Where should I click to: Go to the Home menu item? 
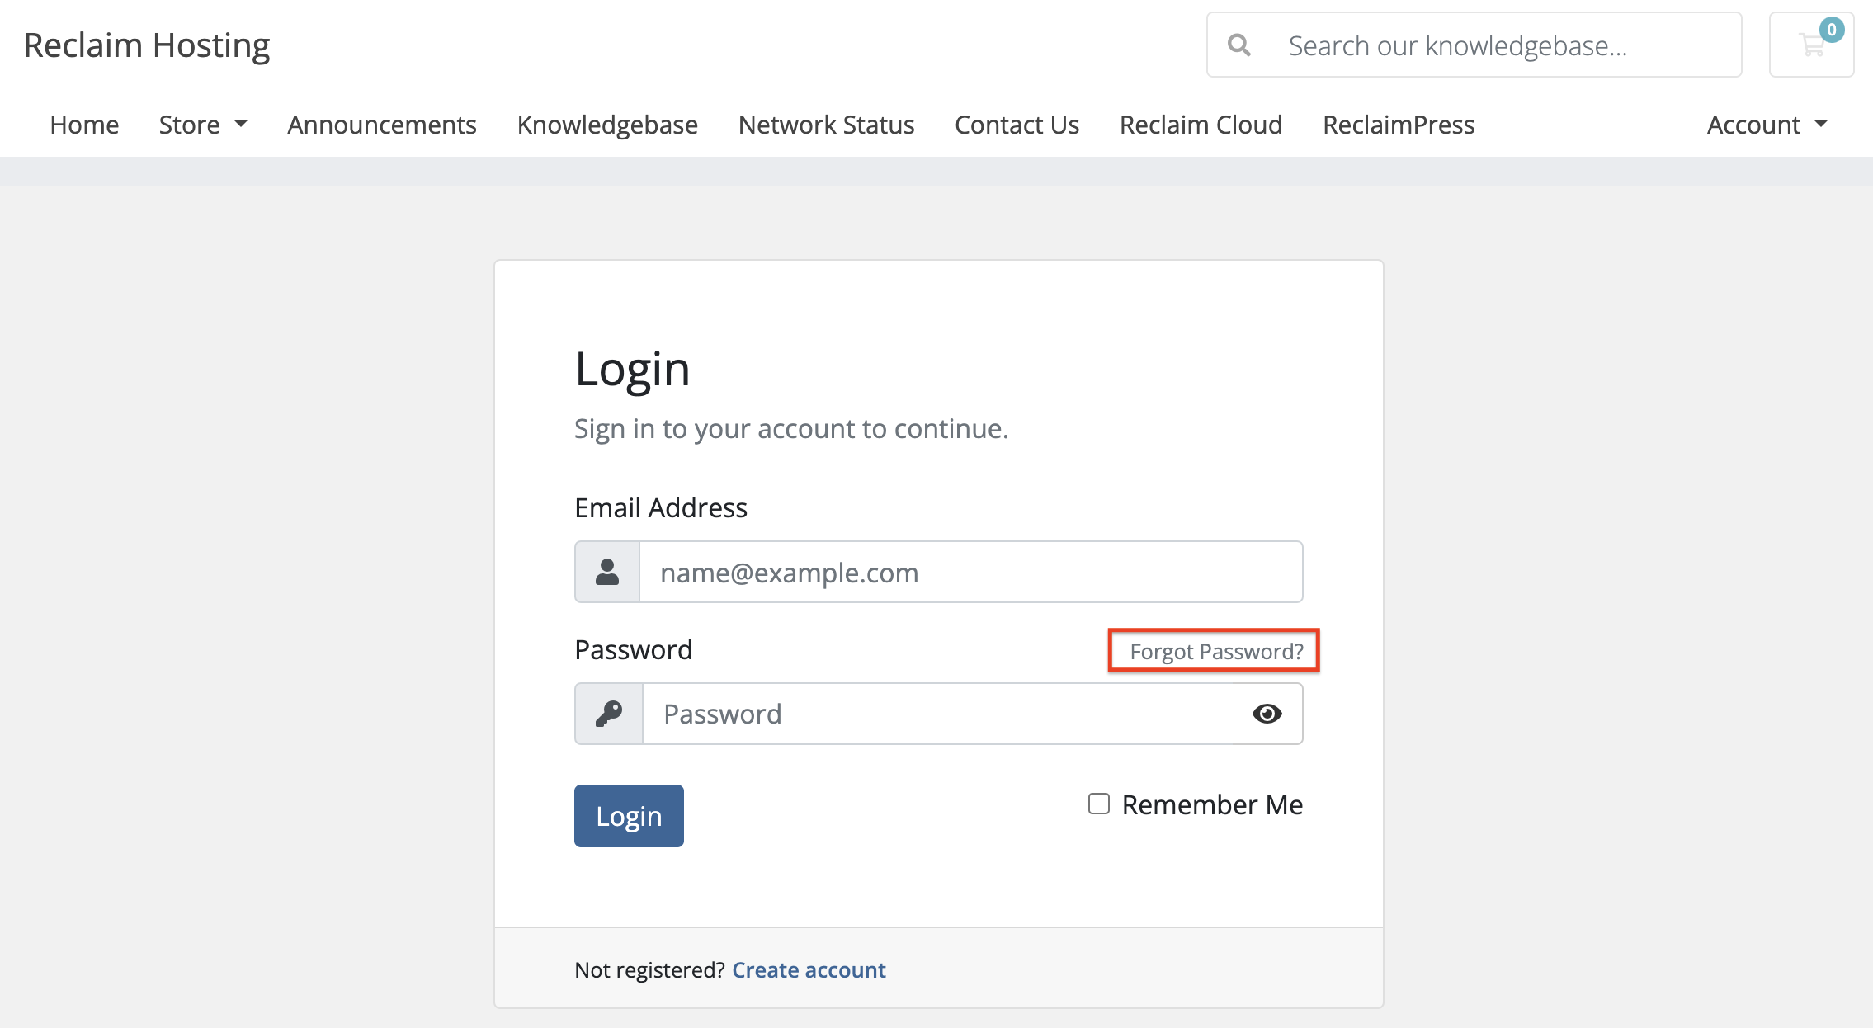tap(84, 125)
